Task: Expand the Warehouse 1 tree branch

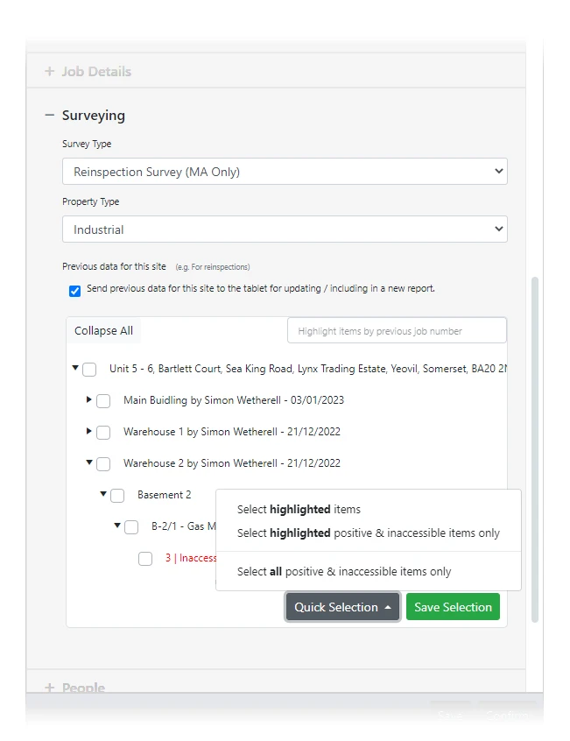Action: [88, 432]
